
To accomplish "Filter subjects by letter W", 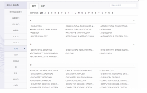I will pyautogui.click(x=109, y=13).
